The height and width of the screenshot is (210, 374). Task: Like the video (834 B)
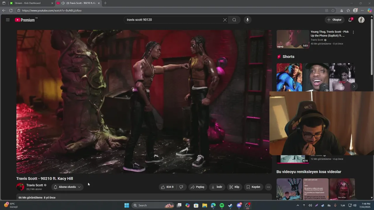(167, 187)
